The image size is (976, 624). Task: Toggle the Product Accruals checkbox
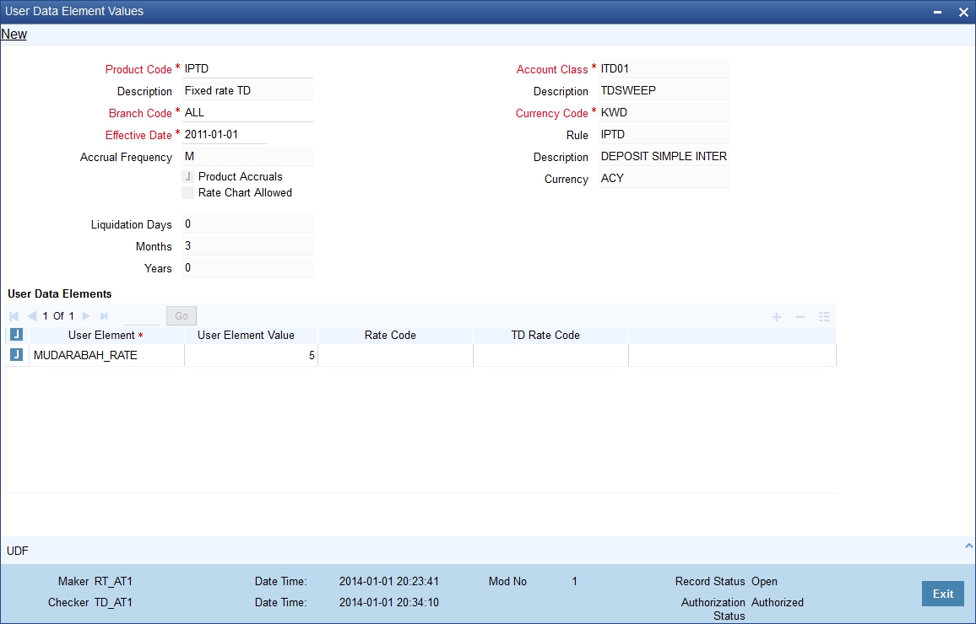pyautogui.click(x=188, y=176)
